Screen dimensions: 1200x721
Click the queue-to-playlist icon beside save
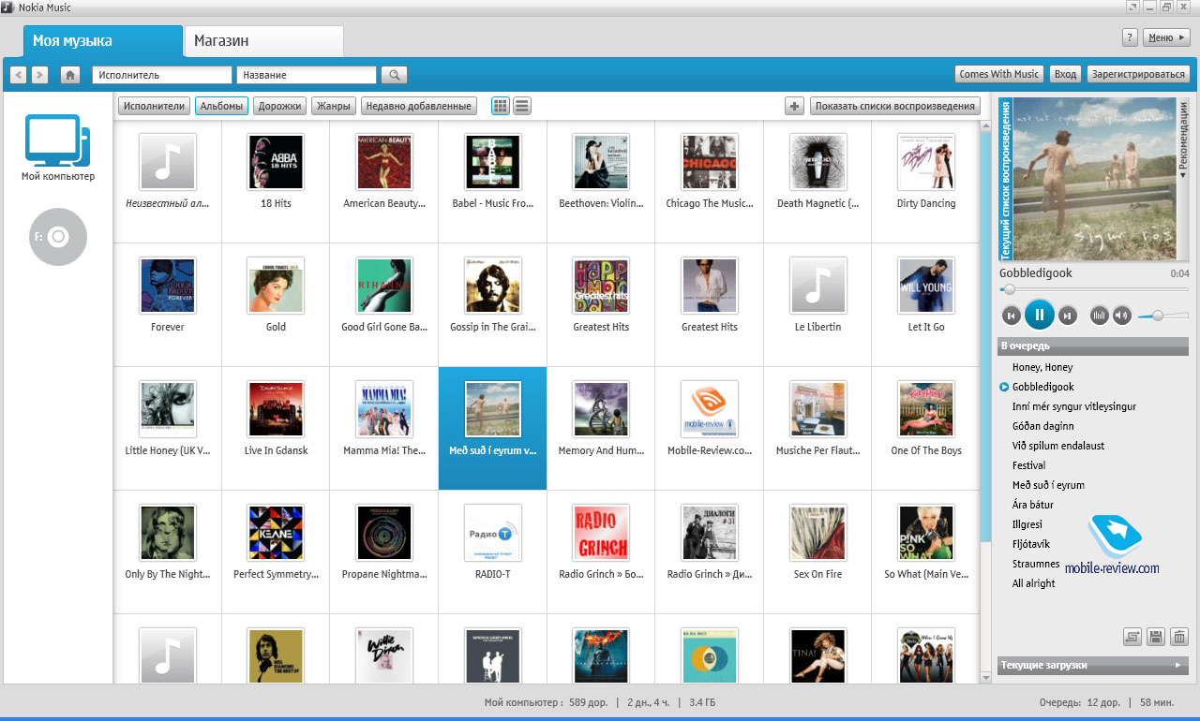(1132, 638)
